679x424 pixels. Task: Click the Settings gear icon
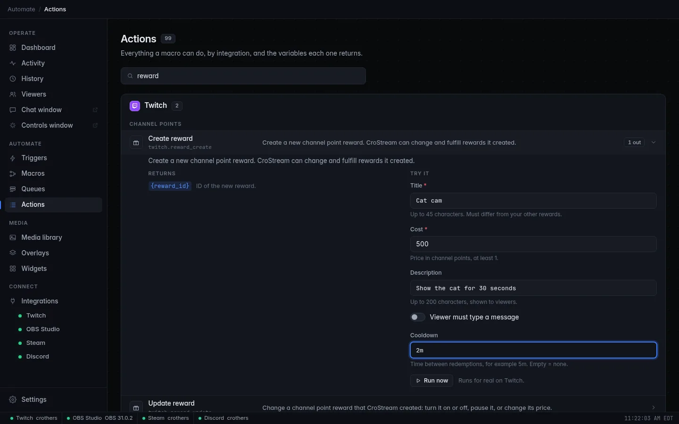tap(13, 400)
